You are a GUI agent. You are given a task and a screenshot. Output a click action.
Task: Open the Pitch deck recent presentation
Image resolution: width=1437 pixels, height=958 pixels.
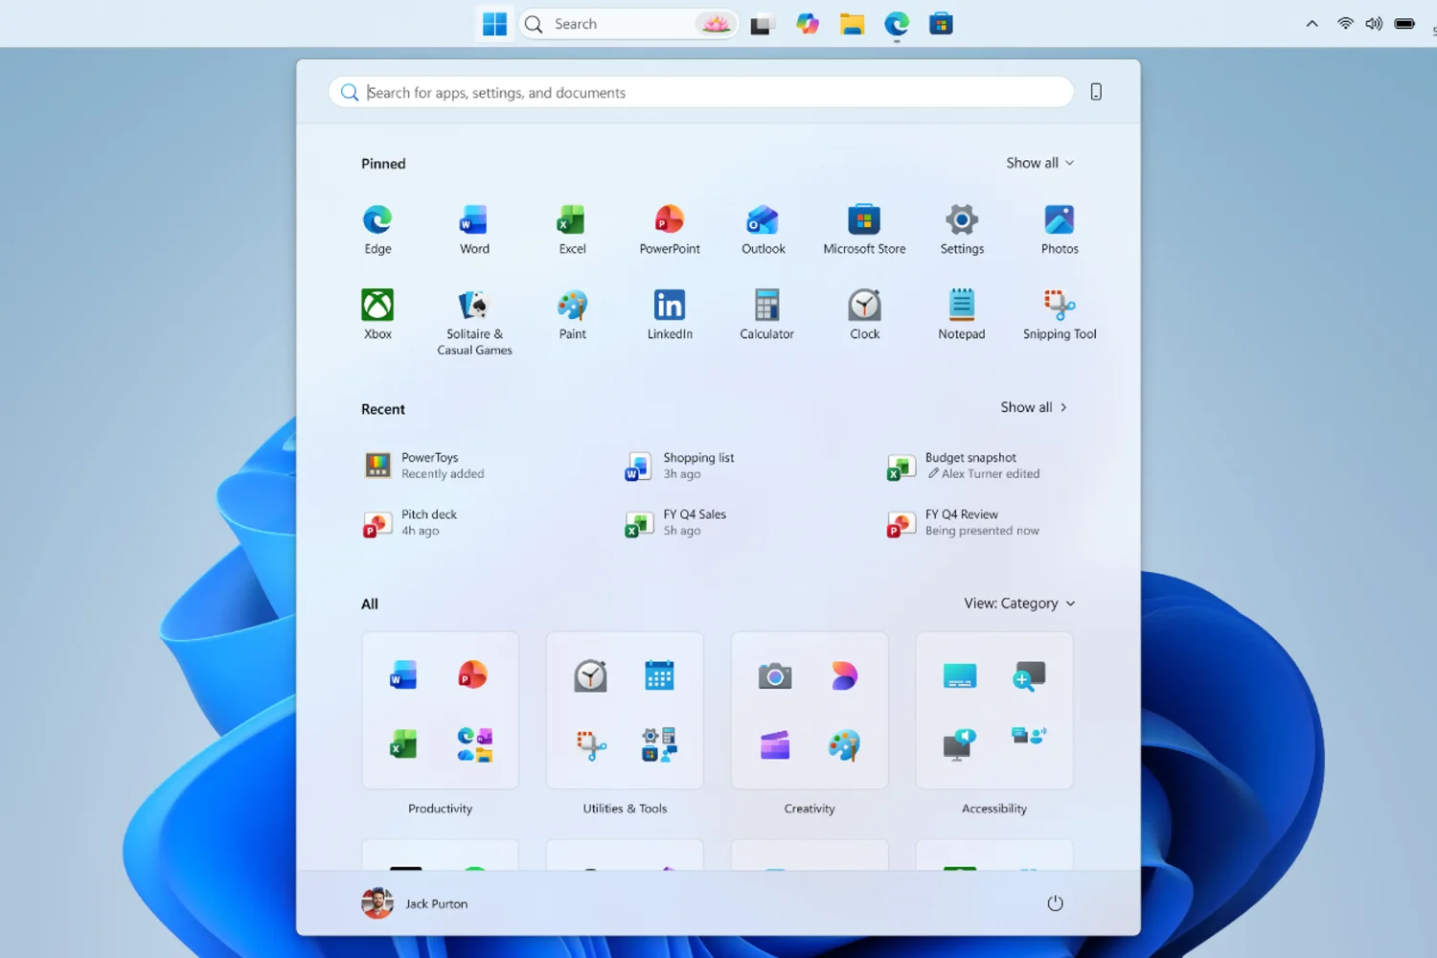pyautogui.click(x=411, y=522)
